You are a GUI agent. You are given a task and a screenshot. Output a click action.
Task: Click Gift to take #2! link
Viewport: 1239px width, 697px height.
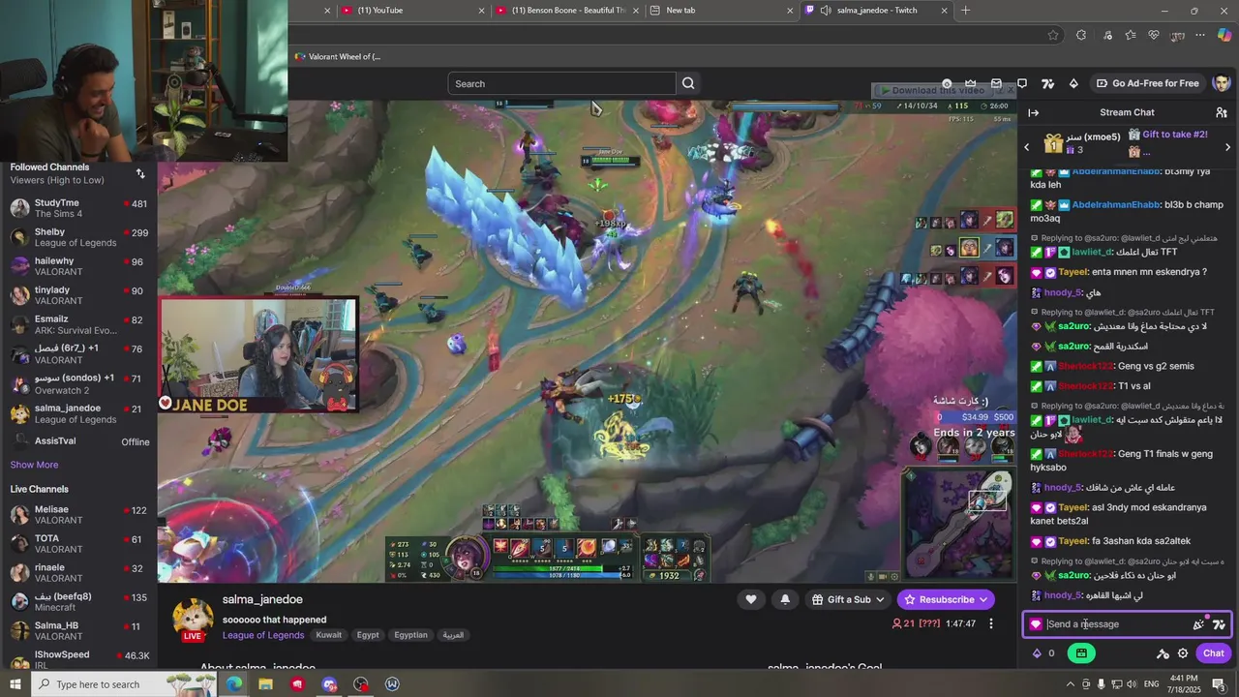click(1174, 135)
